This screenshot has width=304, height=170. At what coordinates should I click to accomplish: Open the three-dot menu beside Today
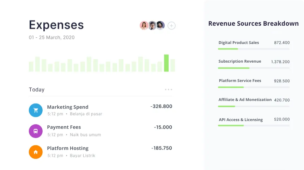pos(169,89)
